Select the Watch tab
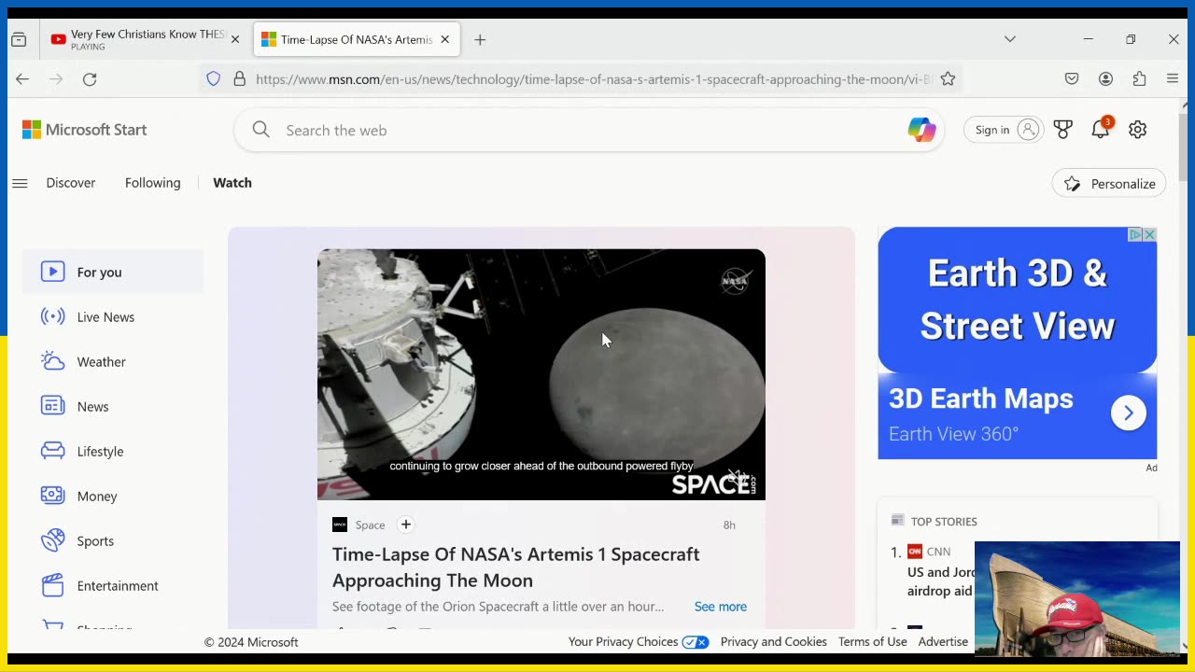This screenshot has width=1195, height=672. (232, 183)
